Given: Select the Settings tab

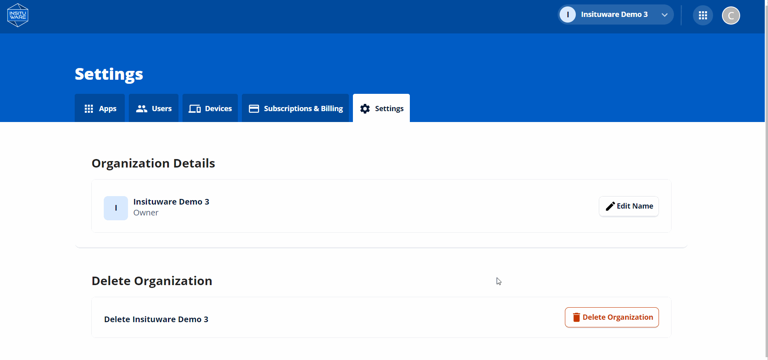Looking at the screenshot, I should click(381, 108).
